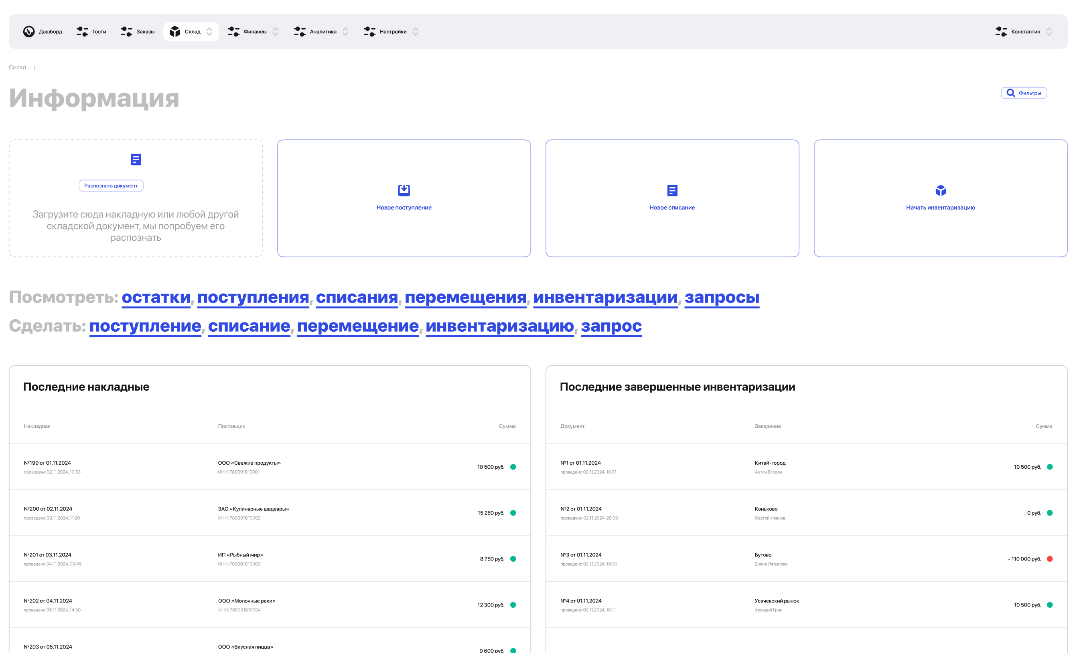
Task: Go to the Гости section
Action: (92, 31)
